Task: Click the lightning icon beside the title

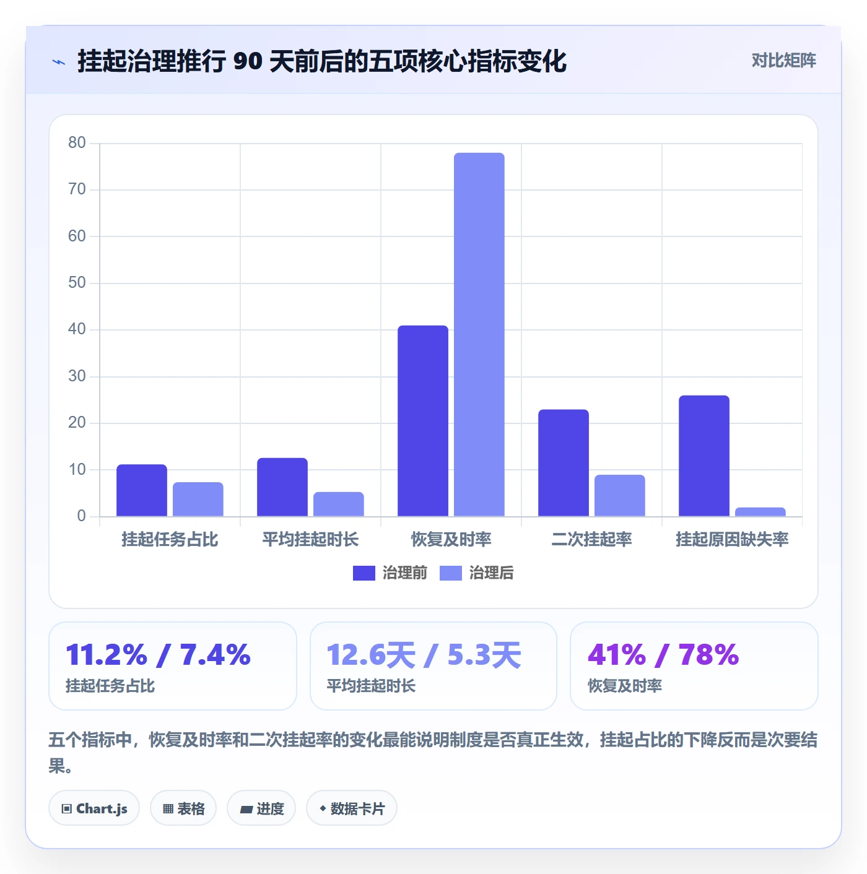Action: [x=59, y=62]
